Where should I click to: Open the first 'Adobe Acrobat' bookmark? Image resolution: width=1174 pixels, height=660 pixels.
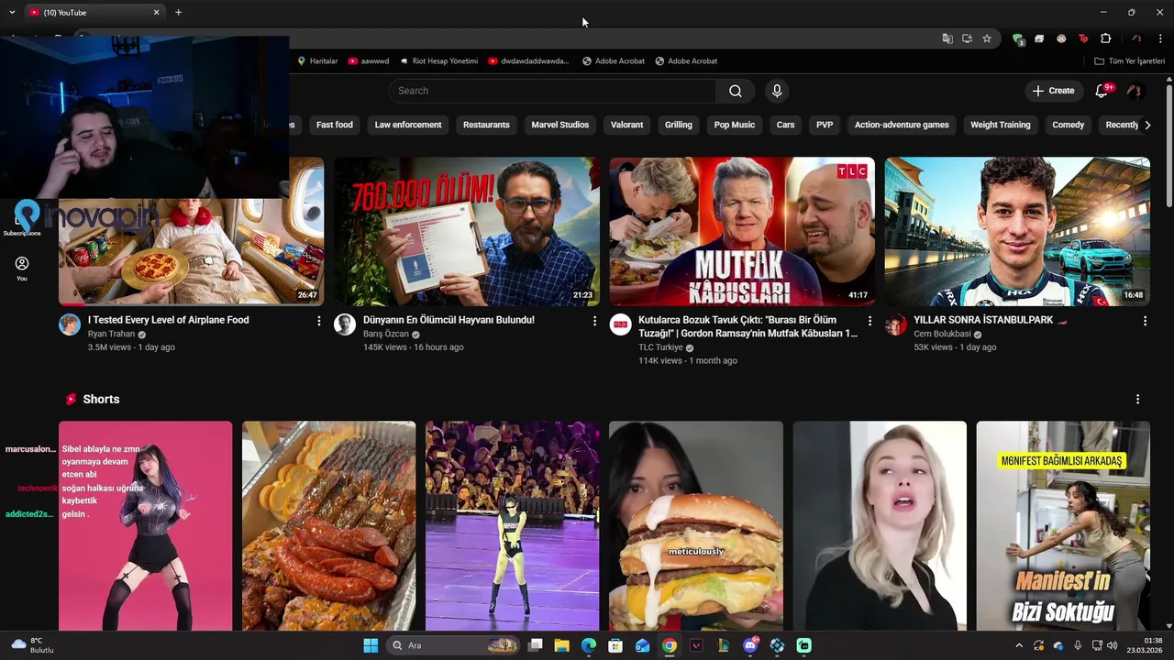(x=614, y=61)
